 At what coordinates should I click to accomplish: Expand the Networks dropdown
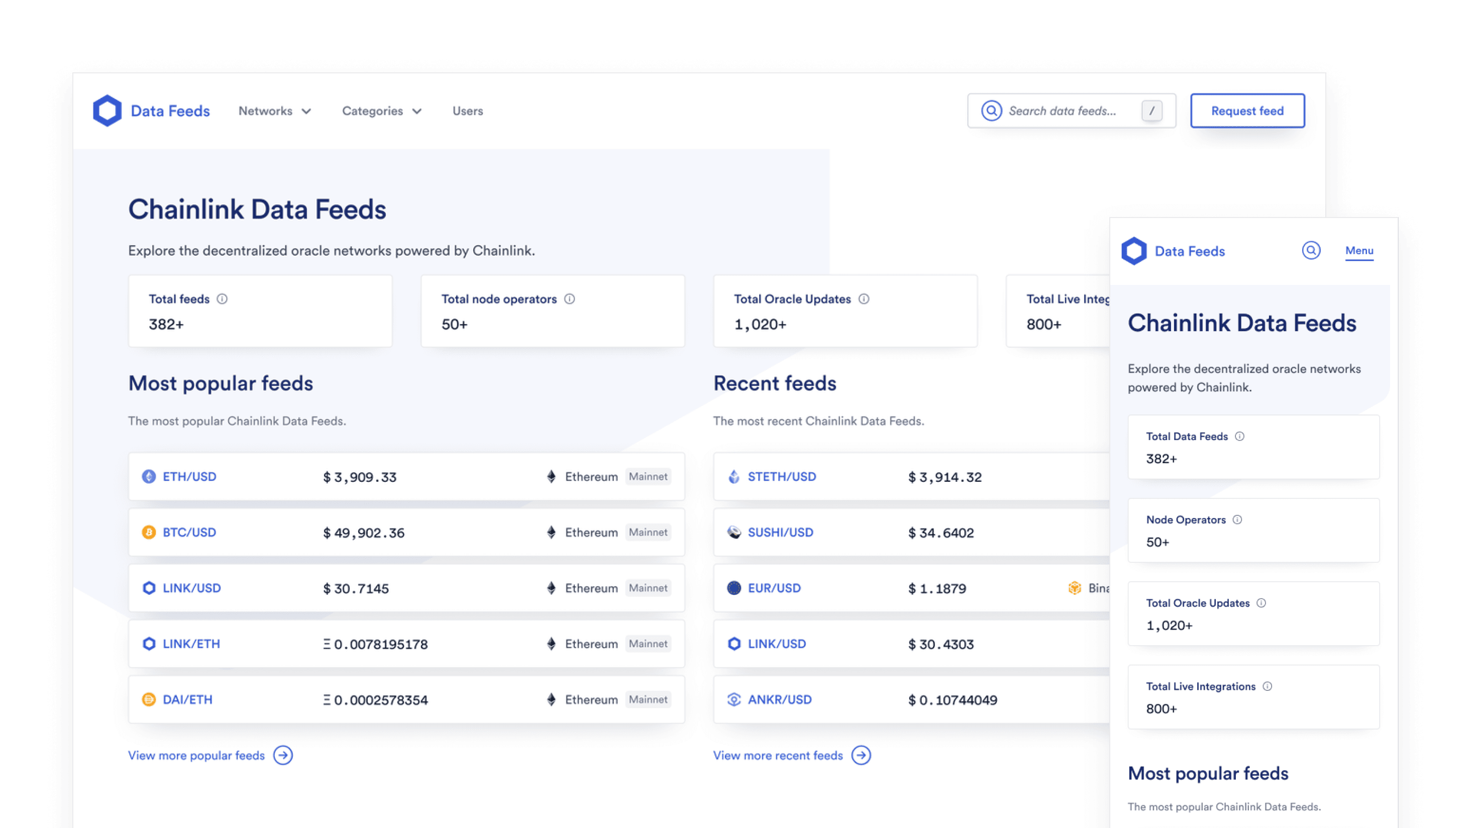pos(274,111)
